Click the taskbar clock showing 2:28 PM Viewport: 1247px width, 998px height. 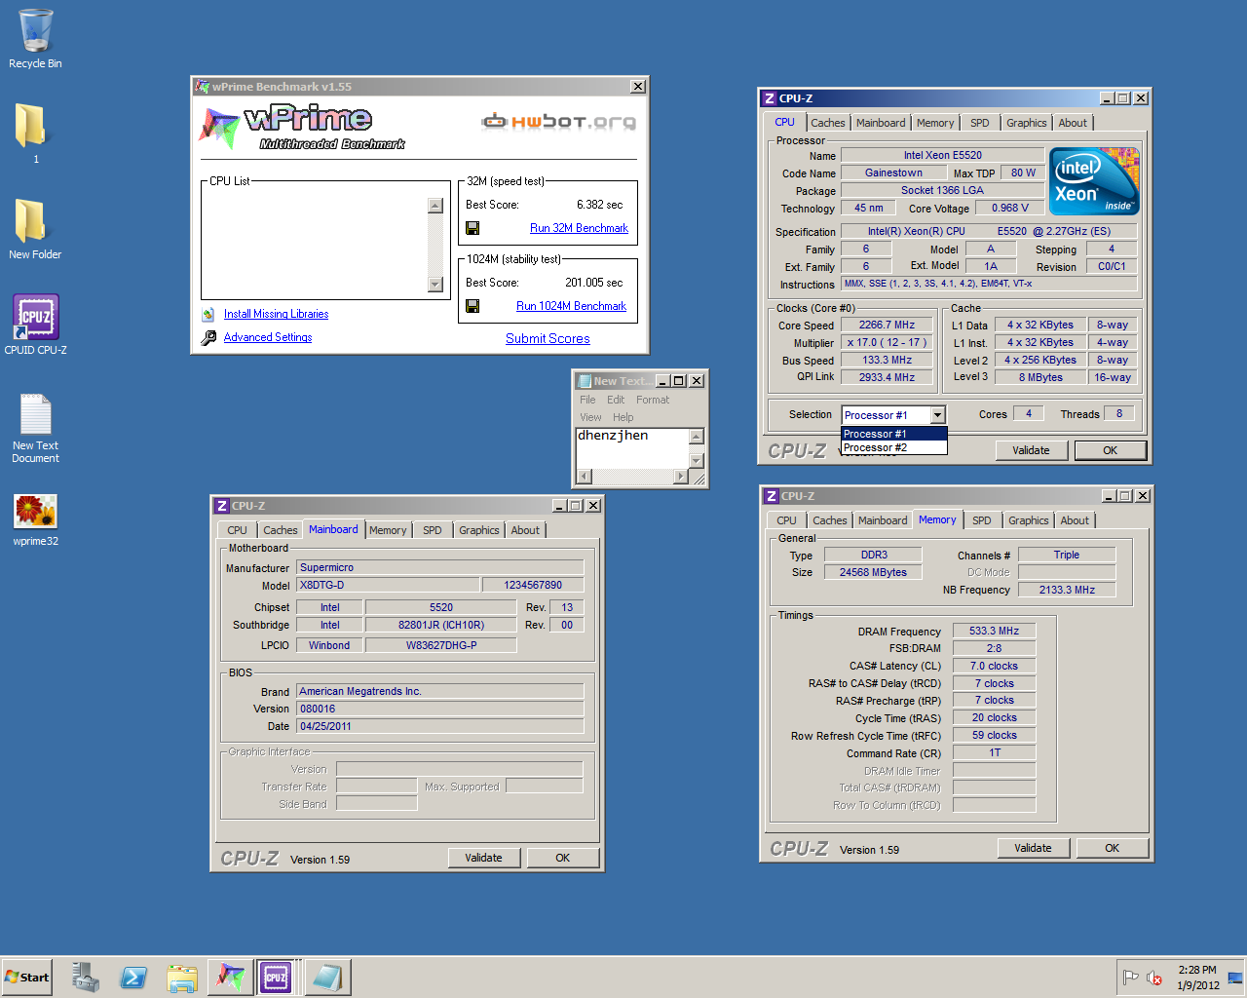(x=1197, y=978)
